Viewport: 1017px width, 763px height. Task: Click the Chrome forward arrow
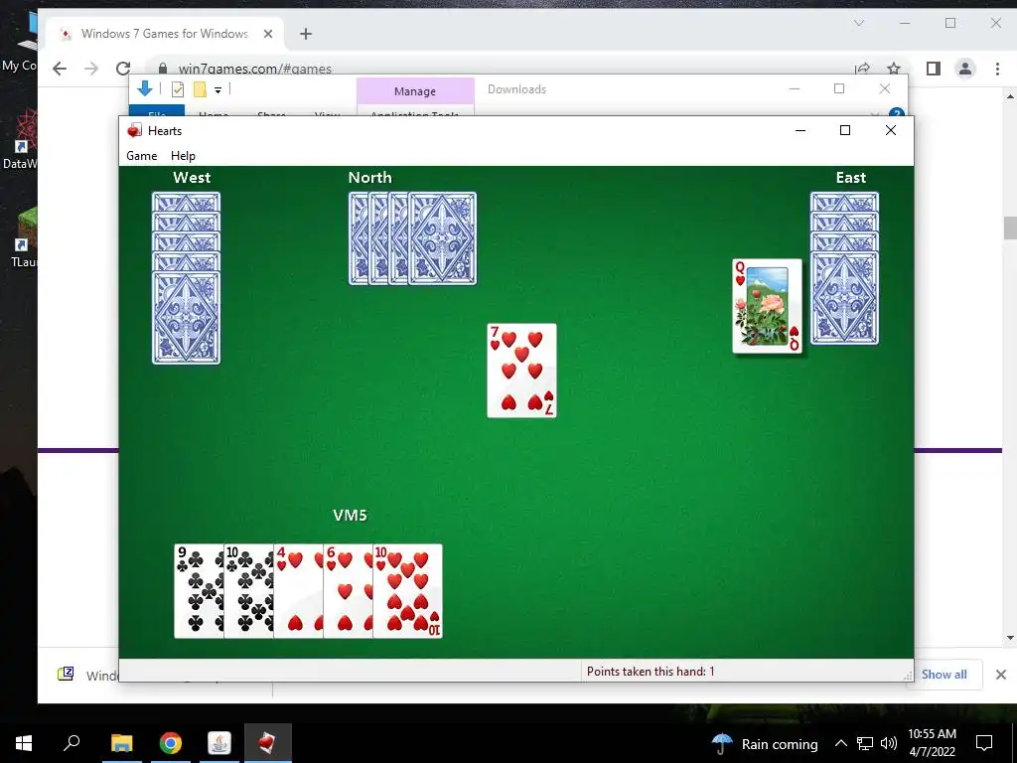pyautogui.click(x=91, y=69)
